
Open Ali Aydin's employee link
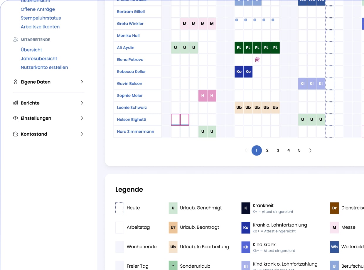coord(125,48)
